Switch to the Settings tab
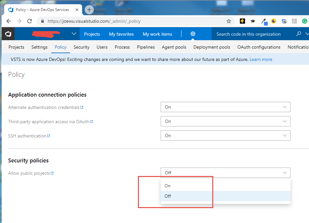The image size is (309, 223). (x=39, y=47)
